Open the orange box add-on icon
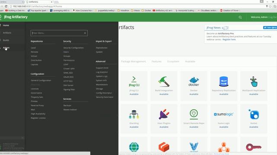Image resolution: width=277 pixels, height=155 pixels. pos(164,147)
